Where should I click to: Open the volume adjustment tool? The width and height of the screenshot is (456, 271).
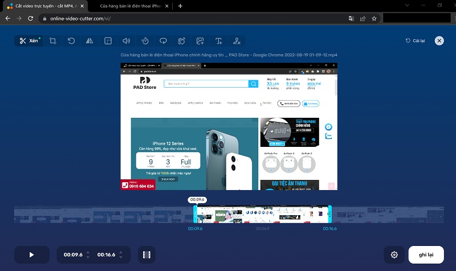coord(127,41)
